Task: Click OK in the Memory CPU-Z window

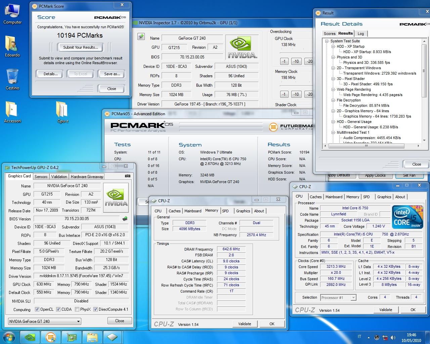Action: click(x=272, y=324)
